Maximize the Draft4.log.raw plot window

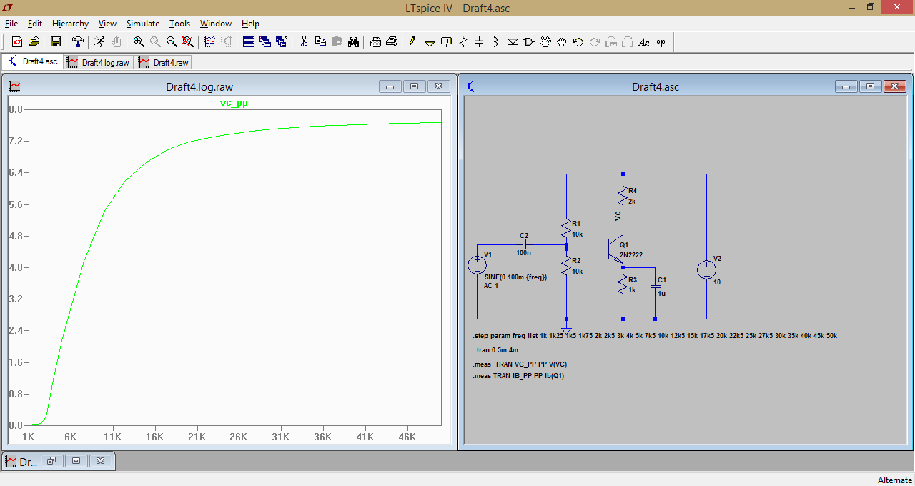[x=414, y=86]
